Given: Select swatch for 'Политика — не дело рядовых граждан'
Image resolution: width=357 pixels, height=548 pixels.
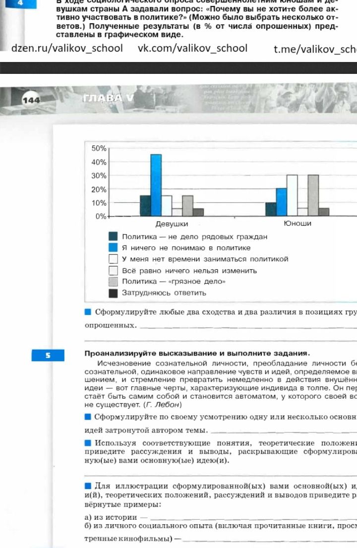Looking at the screenshot, I should (113, 237).
